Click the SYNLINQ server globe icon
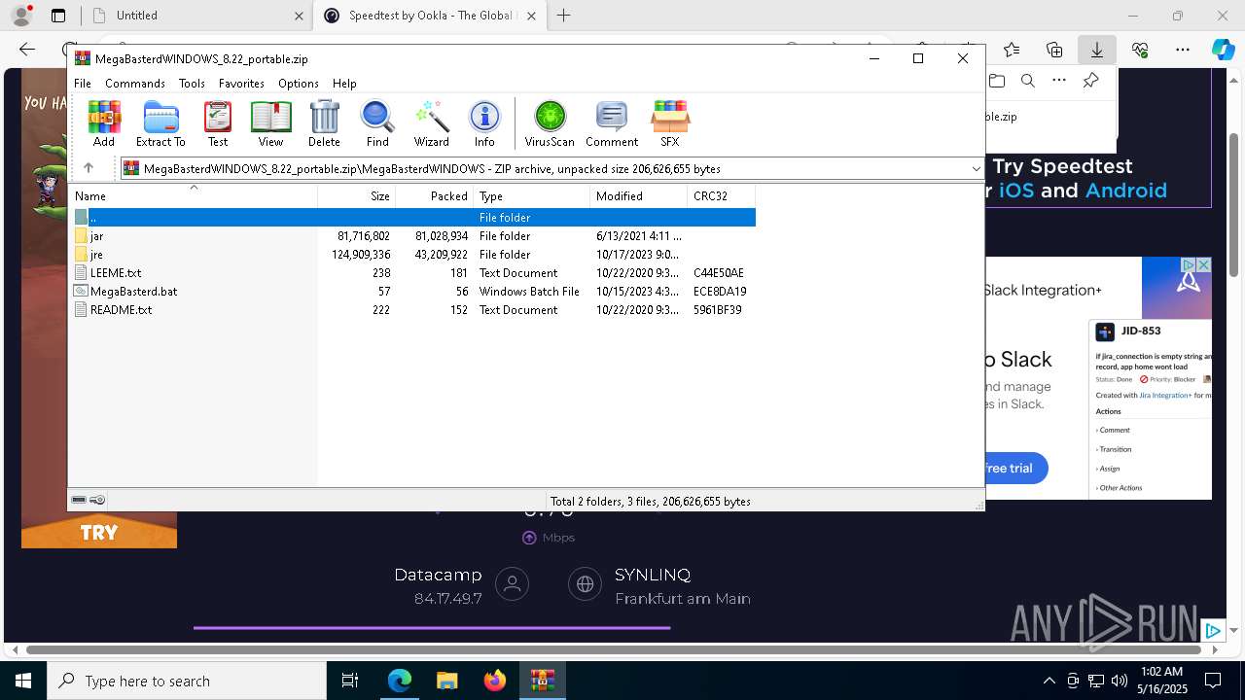Viewport: 1245px width, 700px height. pyautogui.click(x=585, y=584)
